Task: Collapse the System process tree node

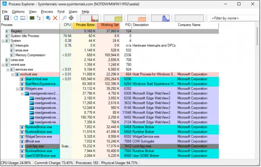Action: [x=3, y=41]
